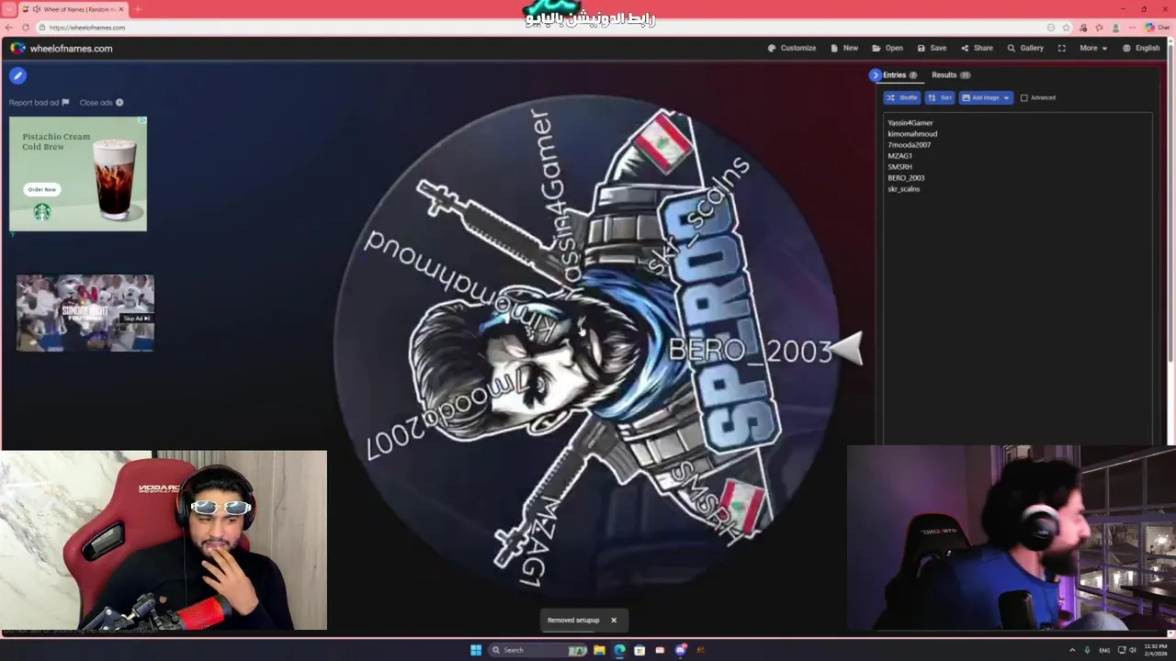Click the wheelofnames.com logo icon
The image size is (1176, 661).
(17, 49)
